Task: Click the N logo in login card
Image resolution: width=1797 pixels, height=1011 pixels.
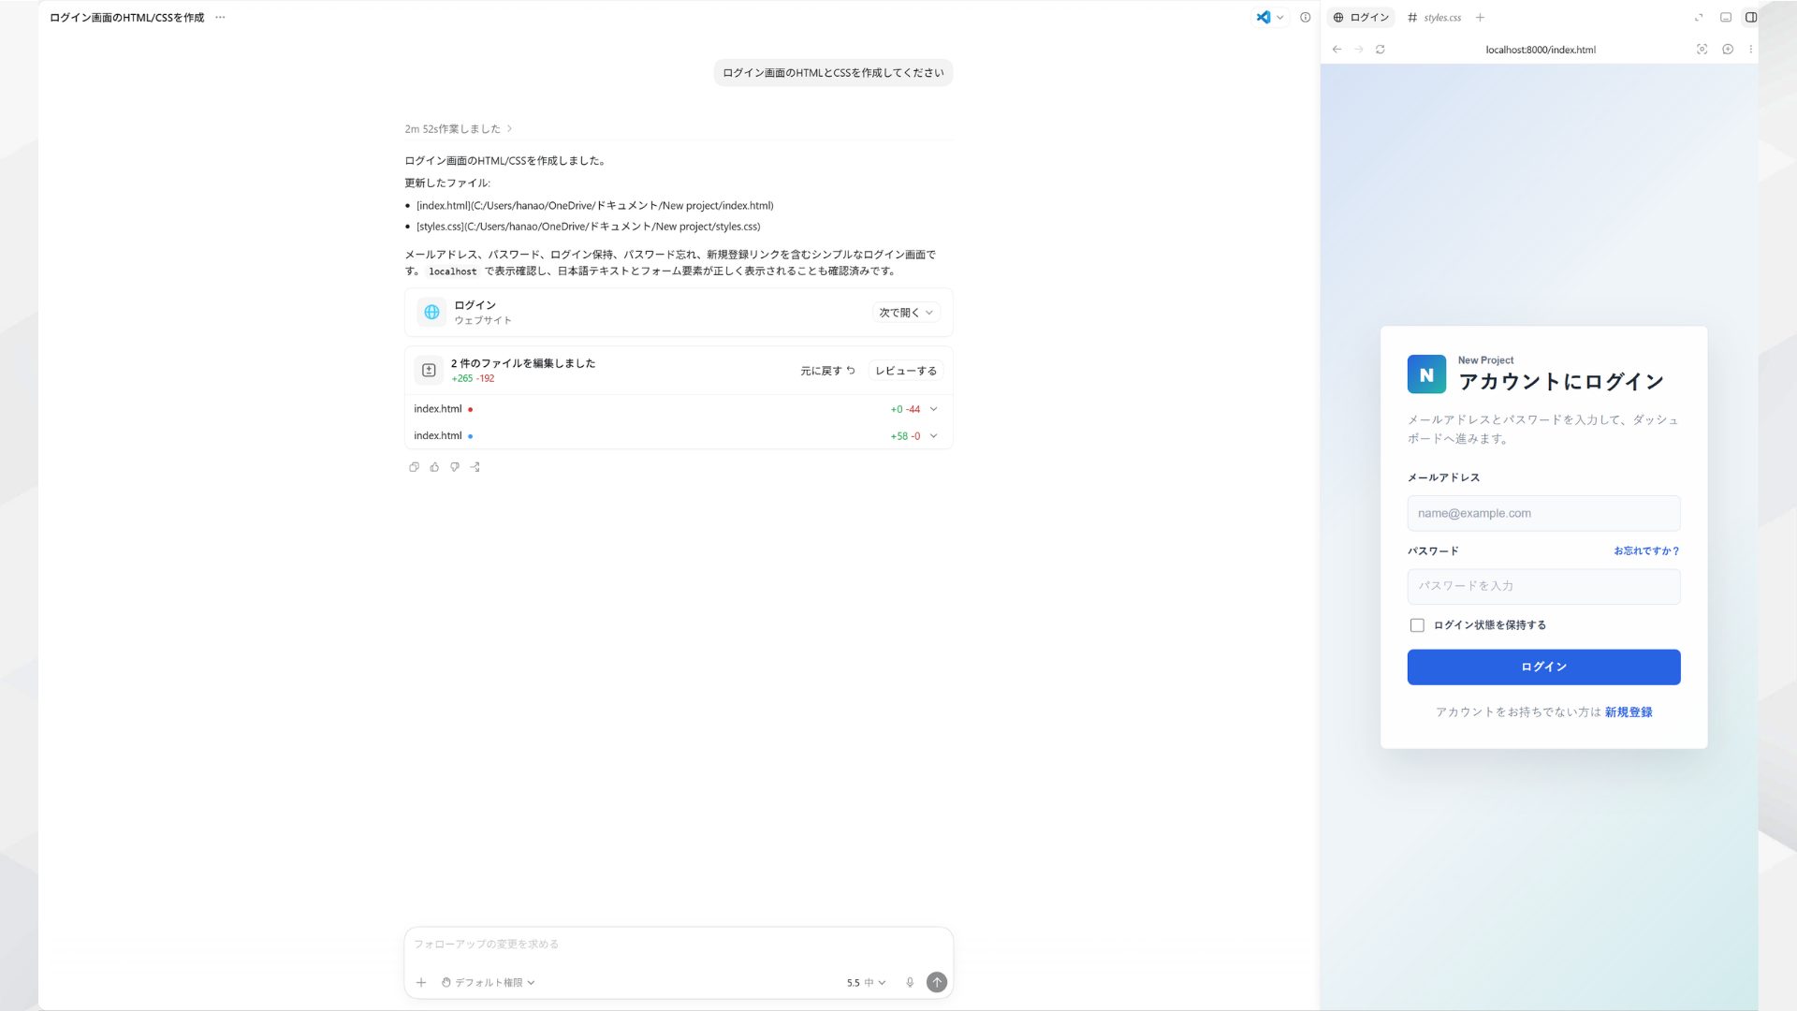Action: coord(1426,374)
